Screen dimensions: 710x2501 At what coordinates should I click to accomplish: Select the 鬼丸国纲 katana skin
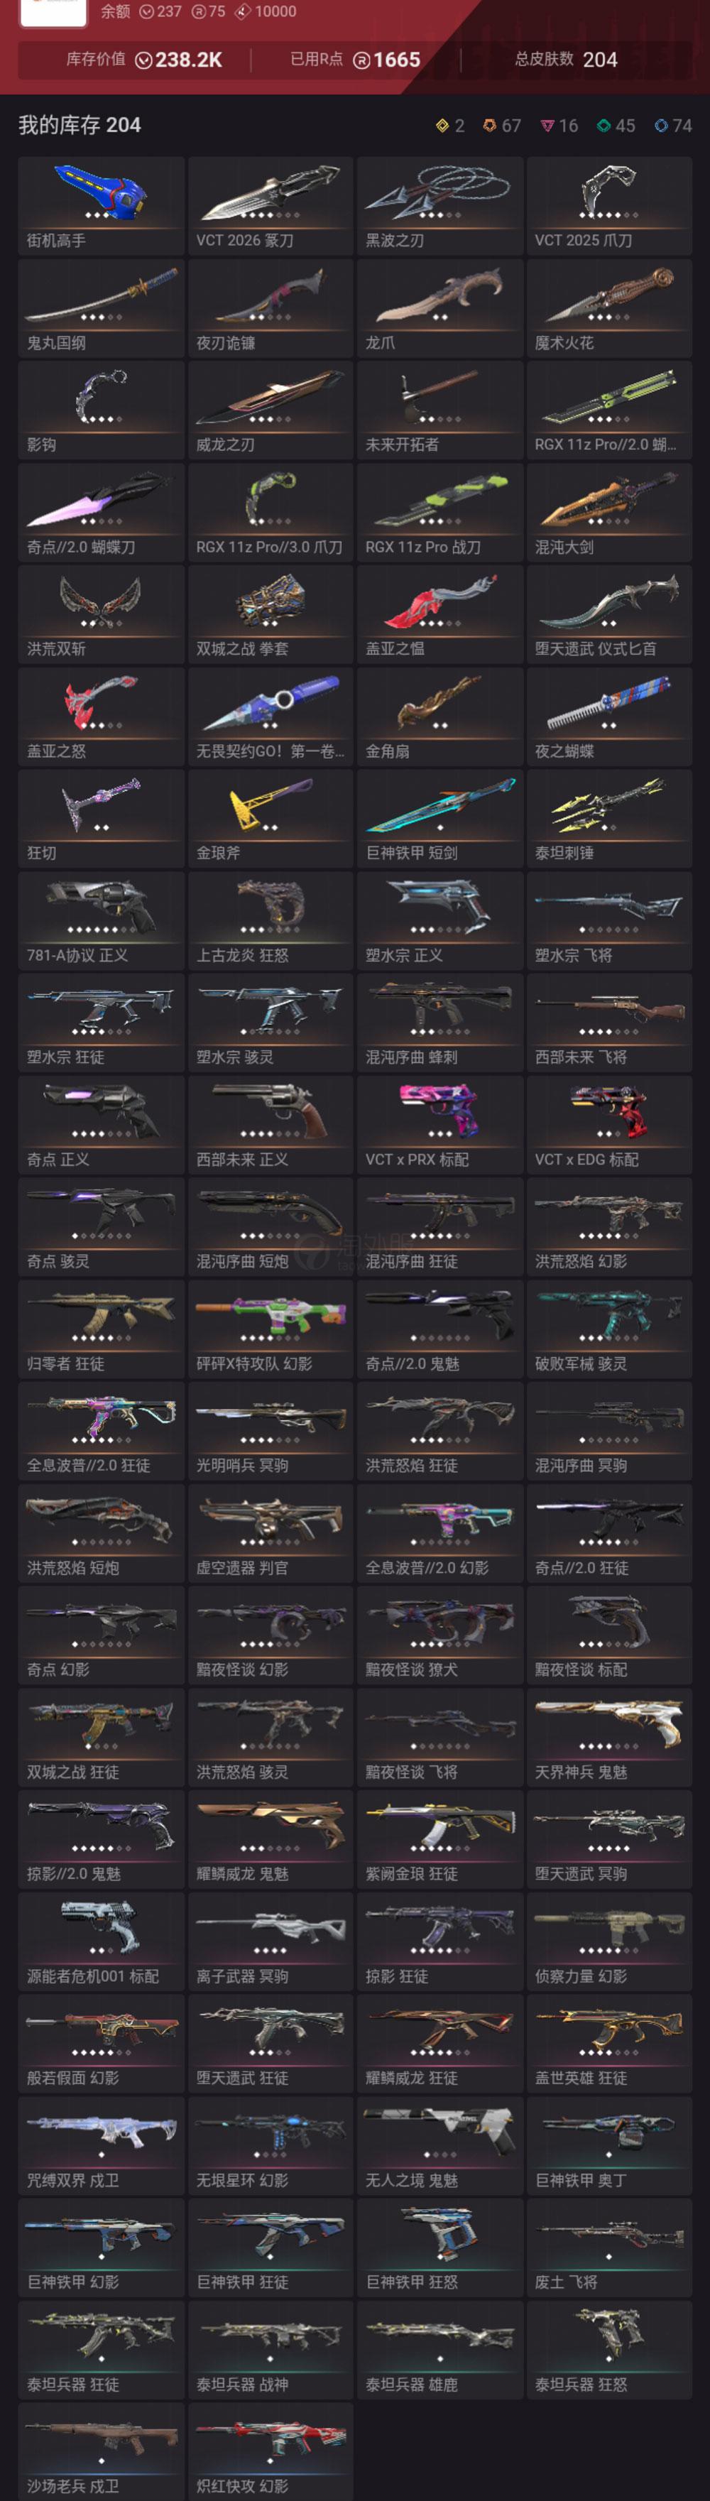[101, 307]
